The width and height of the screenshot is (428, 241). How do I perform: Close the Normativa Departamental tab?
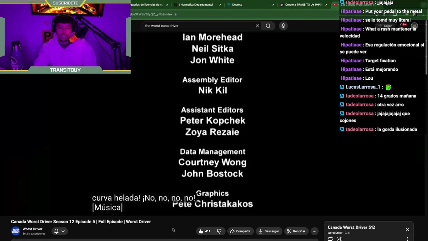[x=220, y=5]
